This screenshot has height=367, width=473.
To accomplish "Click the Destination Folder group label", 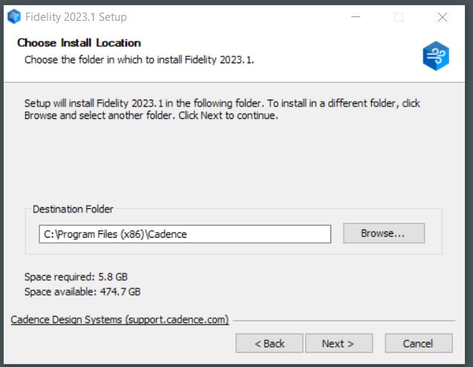I will coord(73,210).
